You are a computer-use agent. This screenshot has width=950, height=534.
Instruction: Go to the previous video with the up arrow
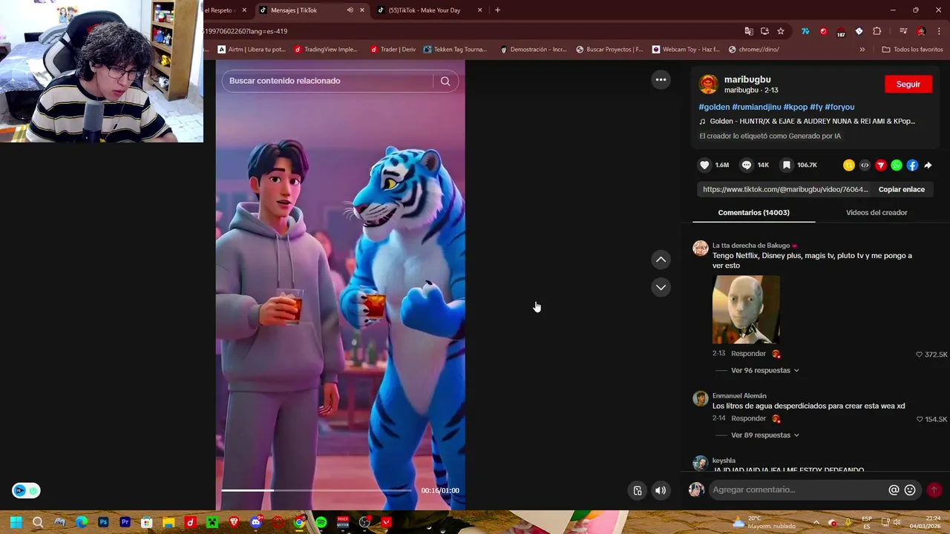click(x=661, y=260)
